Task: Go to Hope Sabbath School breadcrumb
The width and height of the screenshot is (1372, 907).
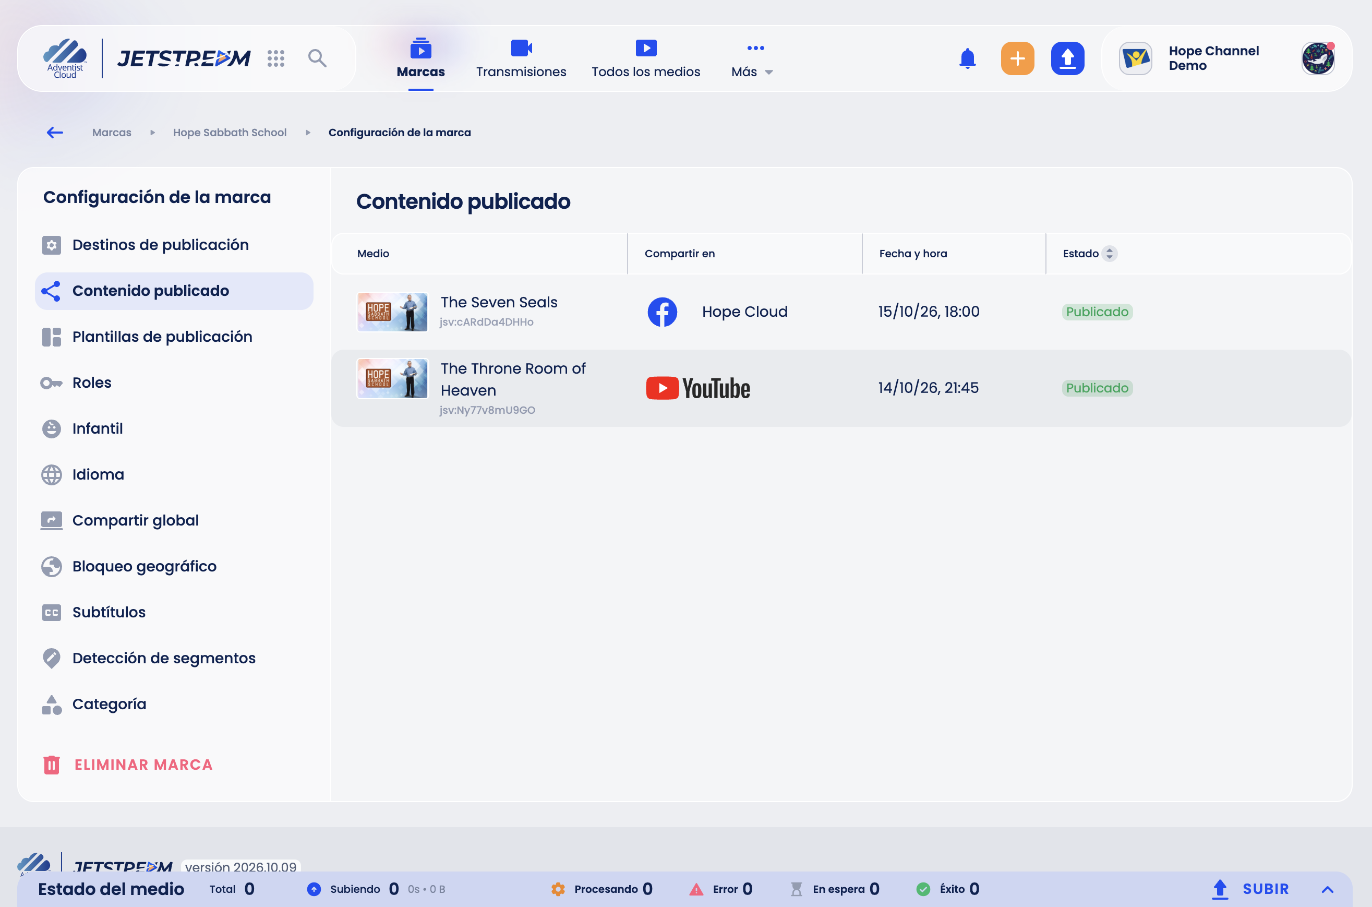Action: (x=230, y=133)
